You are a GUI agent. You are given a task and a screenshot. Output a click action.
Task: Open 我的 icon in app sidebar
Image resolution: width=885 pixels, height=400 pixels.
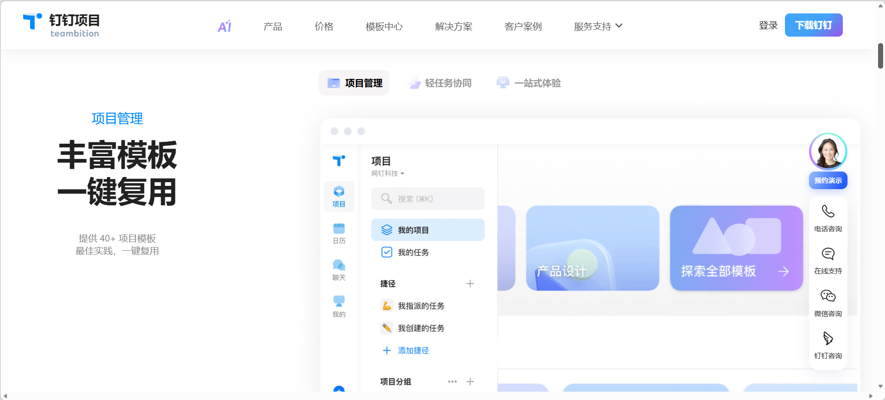339,307
